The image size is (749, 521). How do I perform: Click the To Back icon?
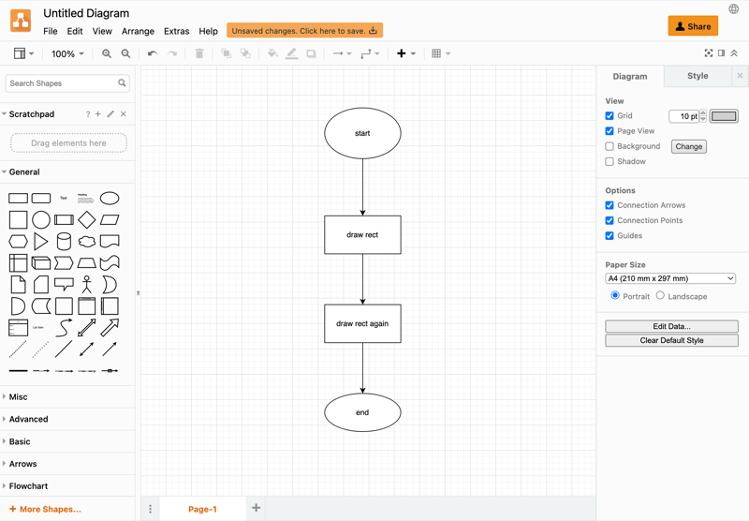(x=245, y=53)
